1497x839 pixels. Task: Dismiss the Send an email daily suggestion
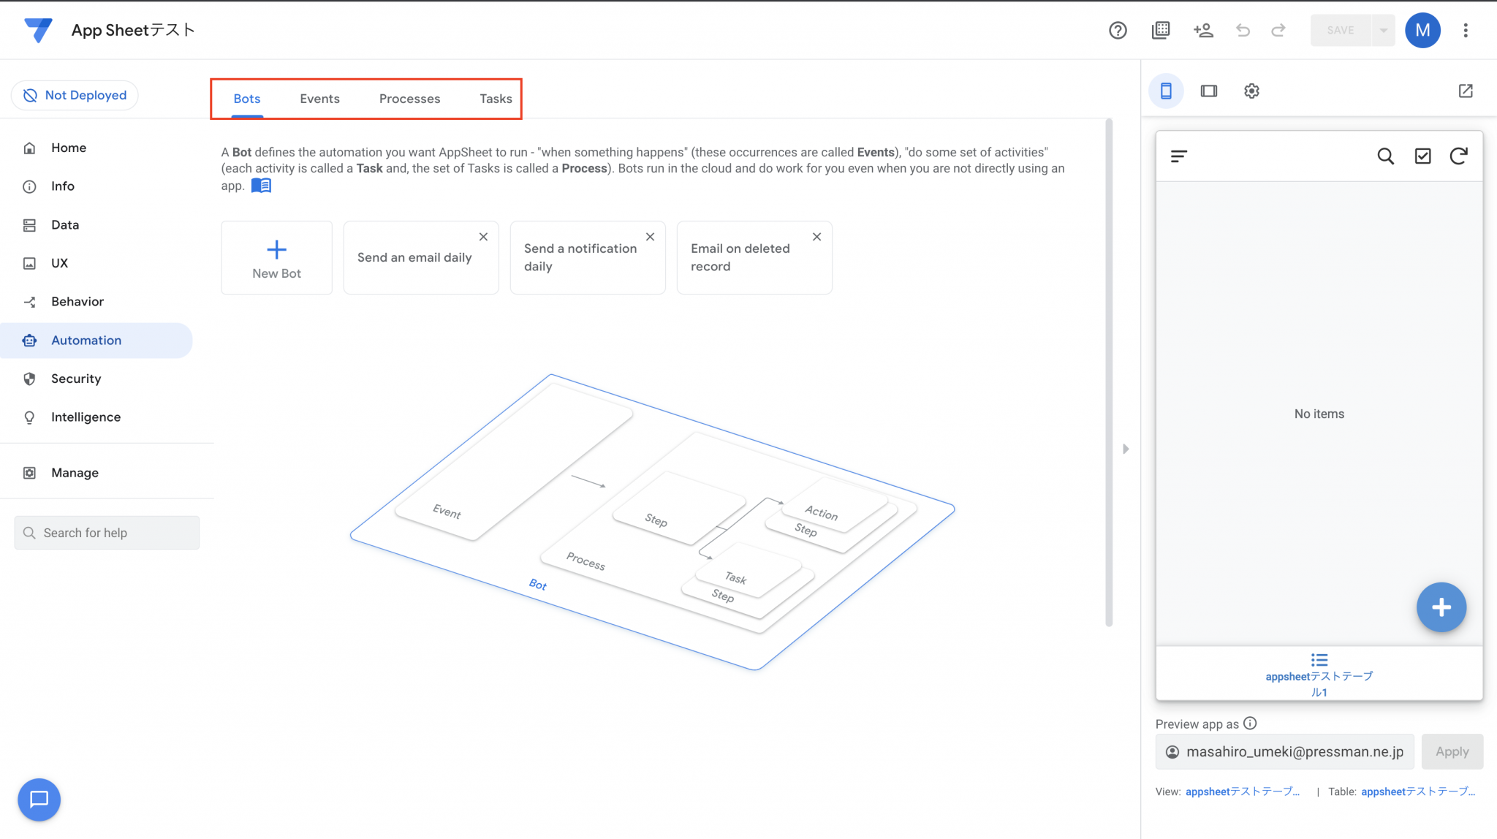point(483,237)
